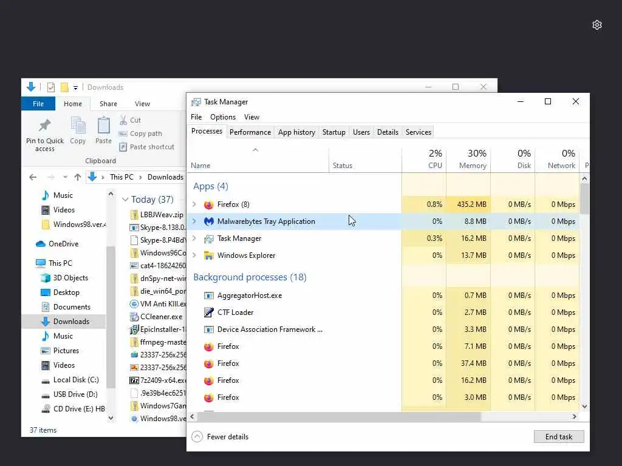622x466 pixels.
Task: Open the Explorer Share ribbon tab
Action: click(x=108, y=104)
